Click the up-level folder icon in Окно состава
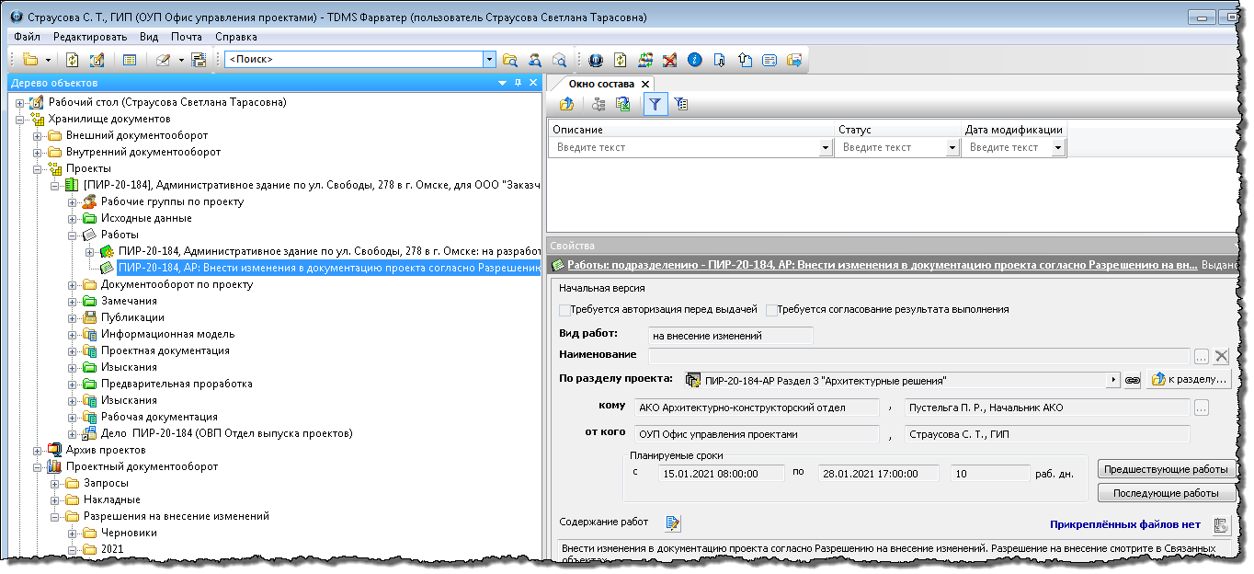This screenshot has width=1254, height=574. pos(567,105)
